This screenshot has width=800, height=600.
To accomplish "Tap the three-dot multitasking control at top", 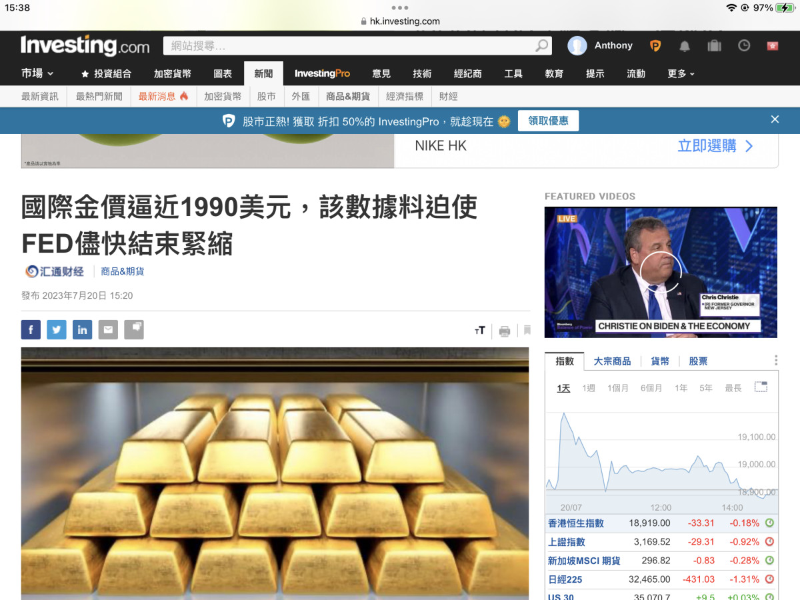I will tap(400, 8).
